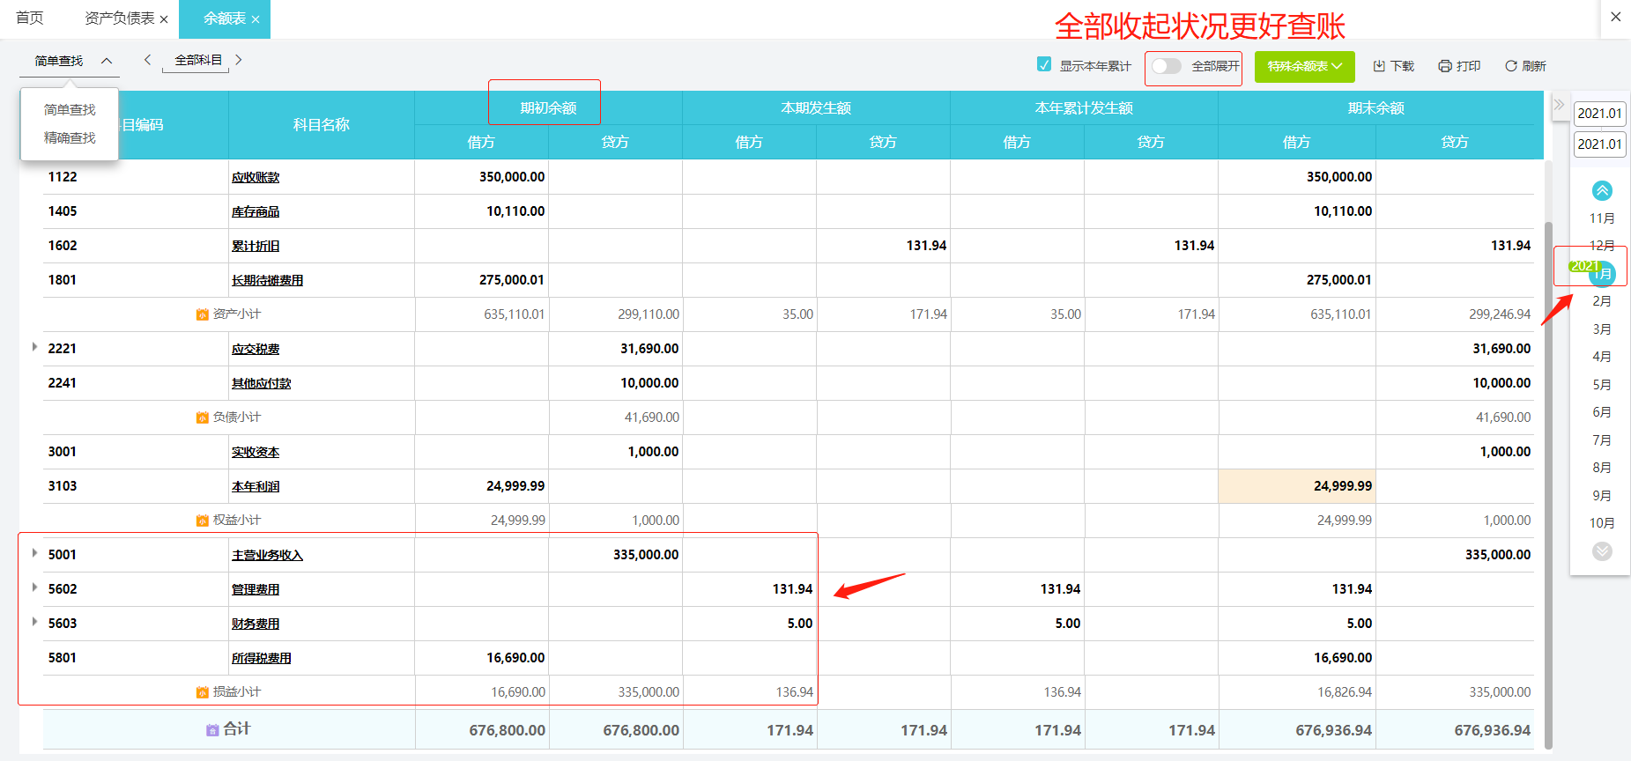Switch to the 资产负债表 tab
The image size is (1631, 761).
coord(119,18)
